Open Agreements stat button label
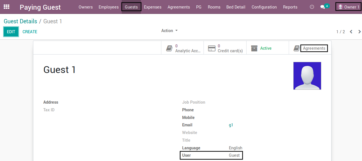The image size is (362, 161). point(314,48)
